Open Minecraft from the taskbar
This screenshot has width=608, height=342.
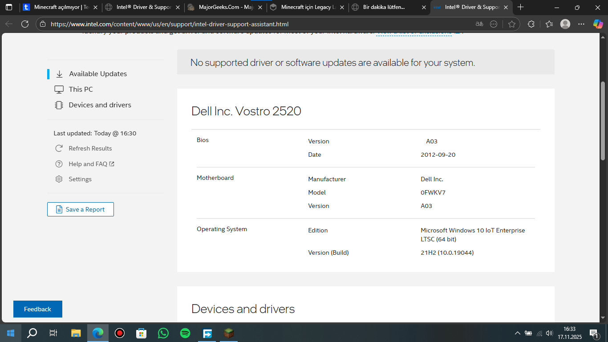pos(229,333)
